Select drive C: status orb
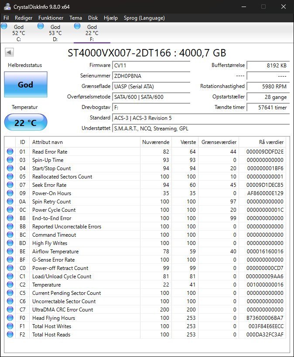The height and width of the screenshot is (357, 294). click(x=4, y=26)
